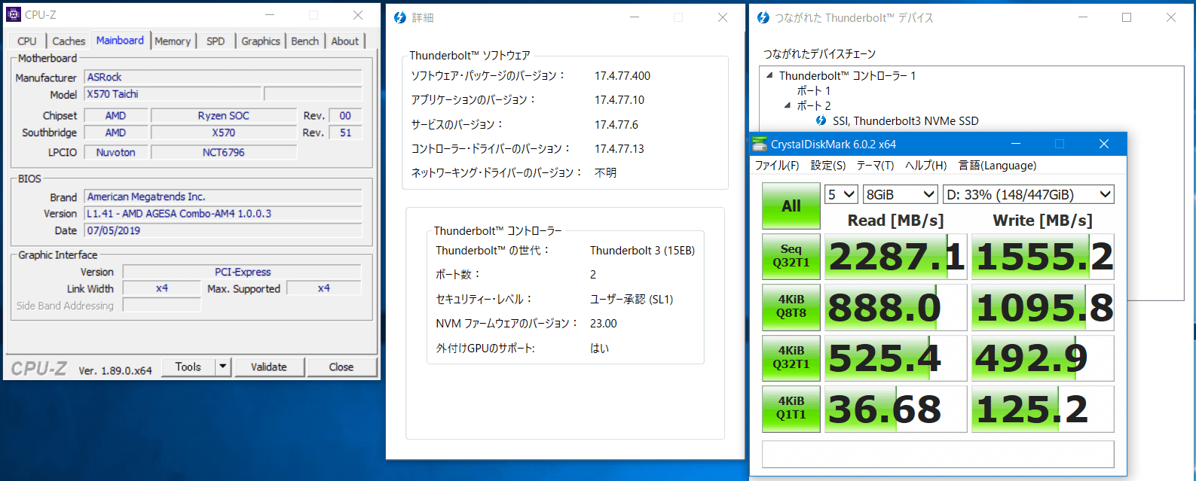Click the 4KiB Q32T1 read result 525.4
The height and width of the screenshot is (481, 1196).
click(x=895, y=358)
